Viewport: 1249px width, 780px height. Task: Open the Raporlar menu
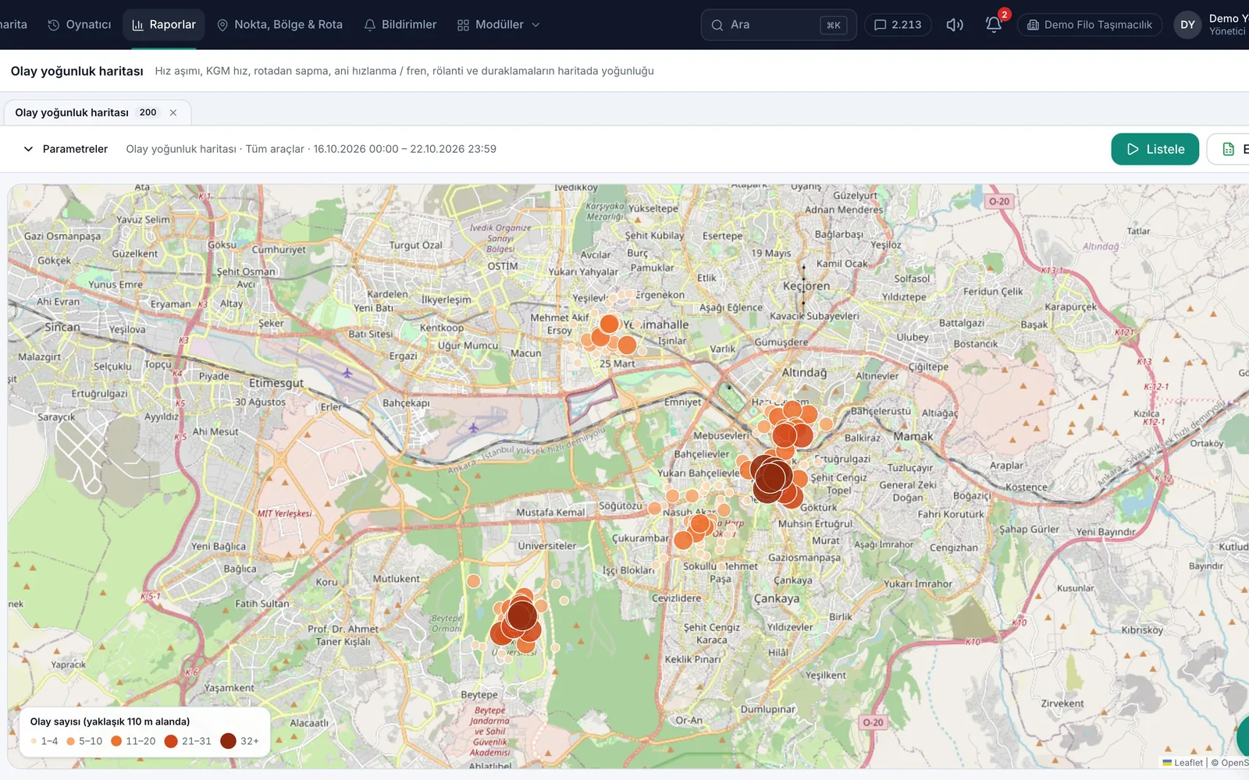[164, 25]
